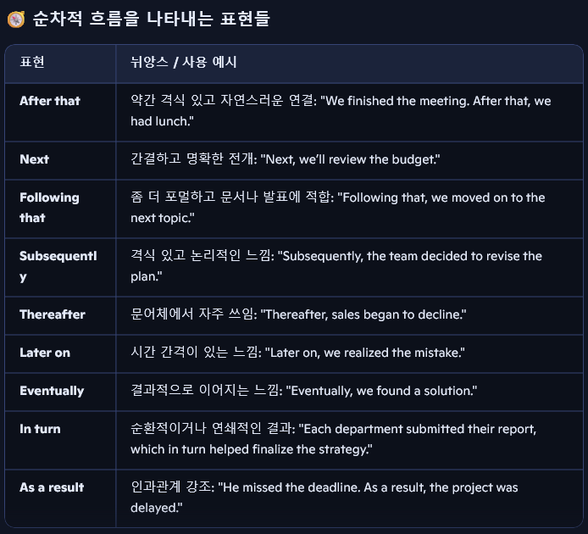Select the Thereafter expression cell
588x534 pixels.
coord(53,314)
